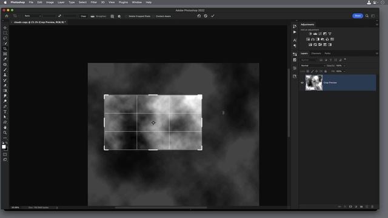Open the Filter menu
The height and width of the screenshot is (218, 388).
click(94, 2)
